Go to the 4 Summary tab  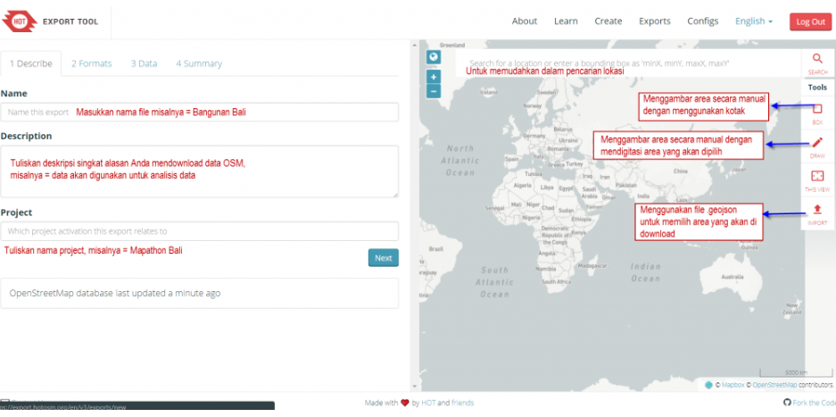(199, 63)
